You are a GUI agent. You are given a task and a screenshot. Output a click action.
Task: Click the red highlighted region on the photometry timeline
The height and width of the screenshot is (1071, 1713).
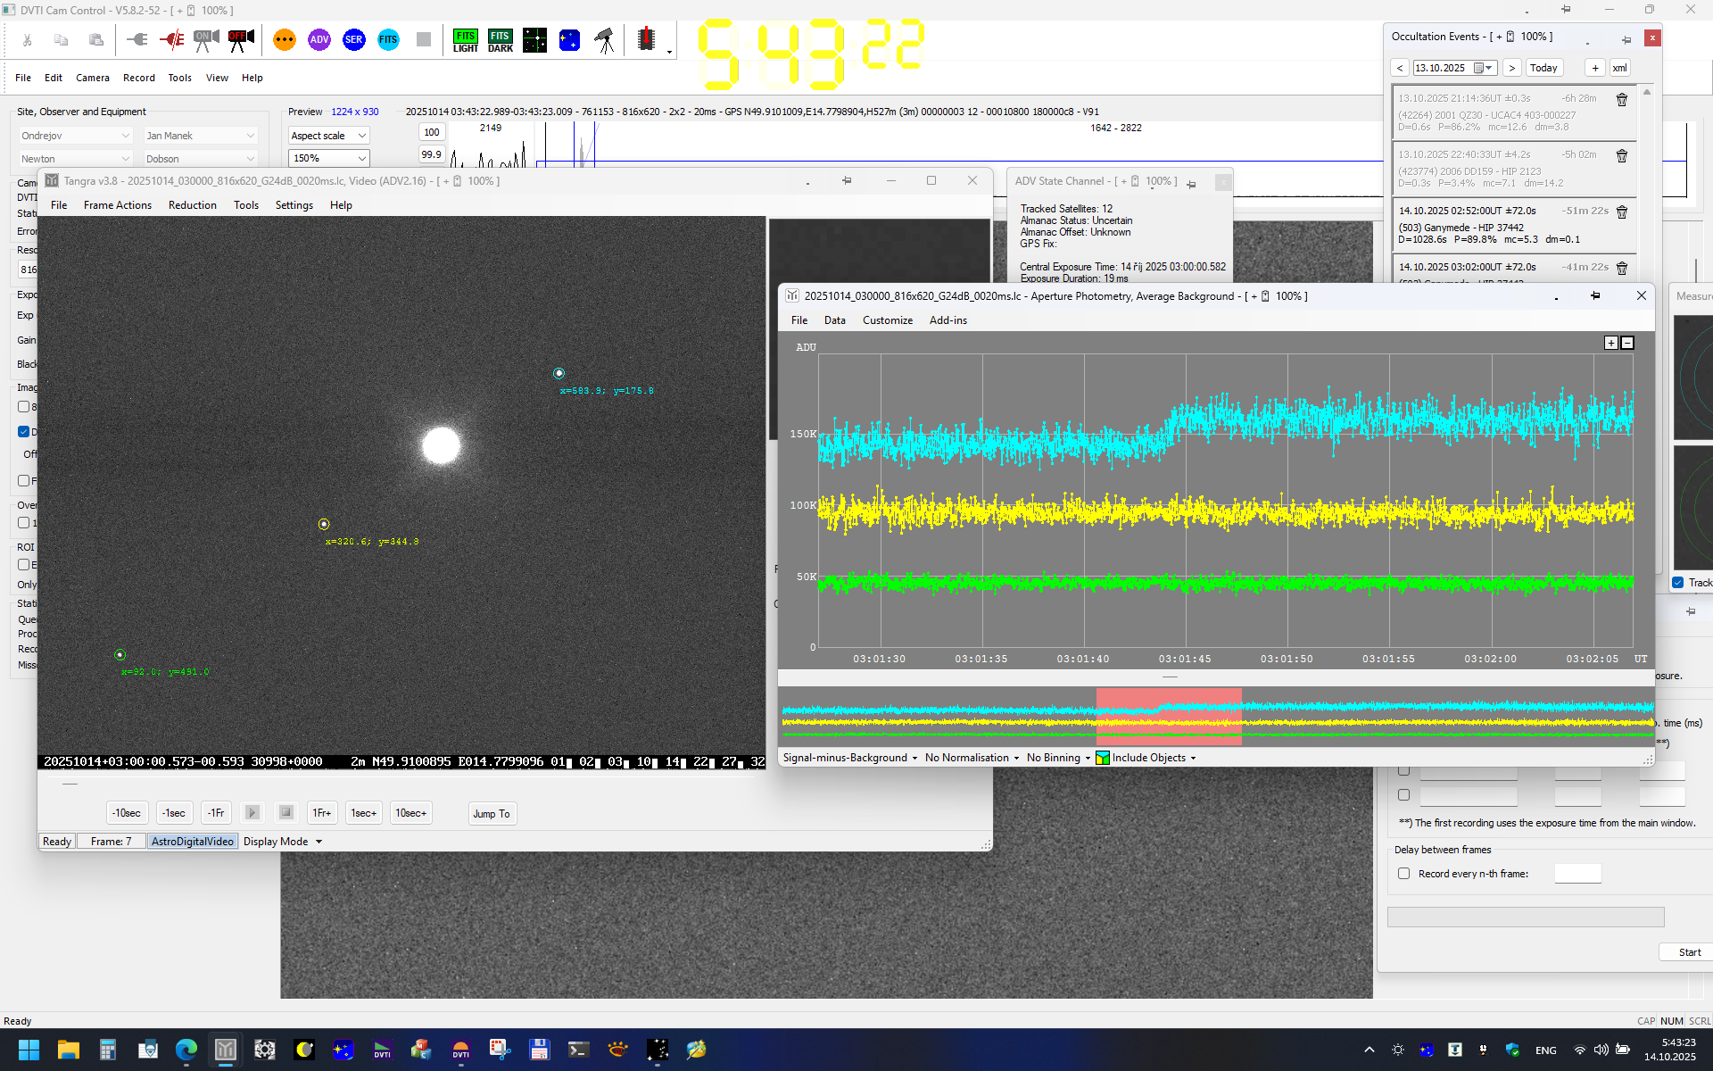(x=1168, y=717)
